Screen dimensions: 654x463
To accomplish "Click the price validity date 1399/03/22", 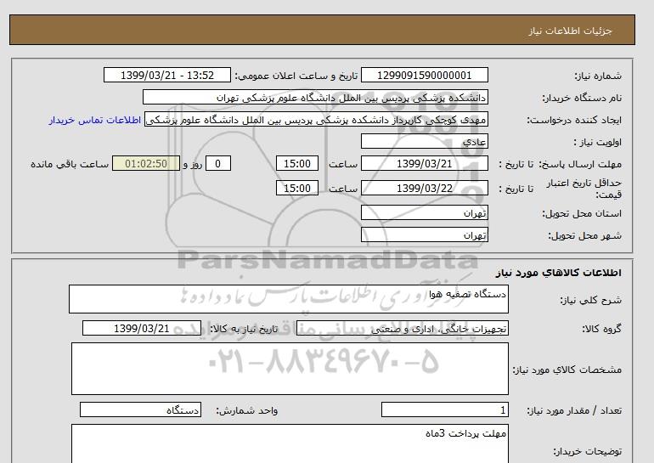I will click(424, 188).
